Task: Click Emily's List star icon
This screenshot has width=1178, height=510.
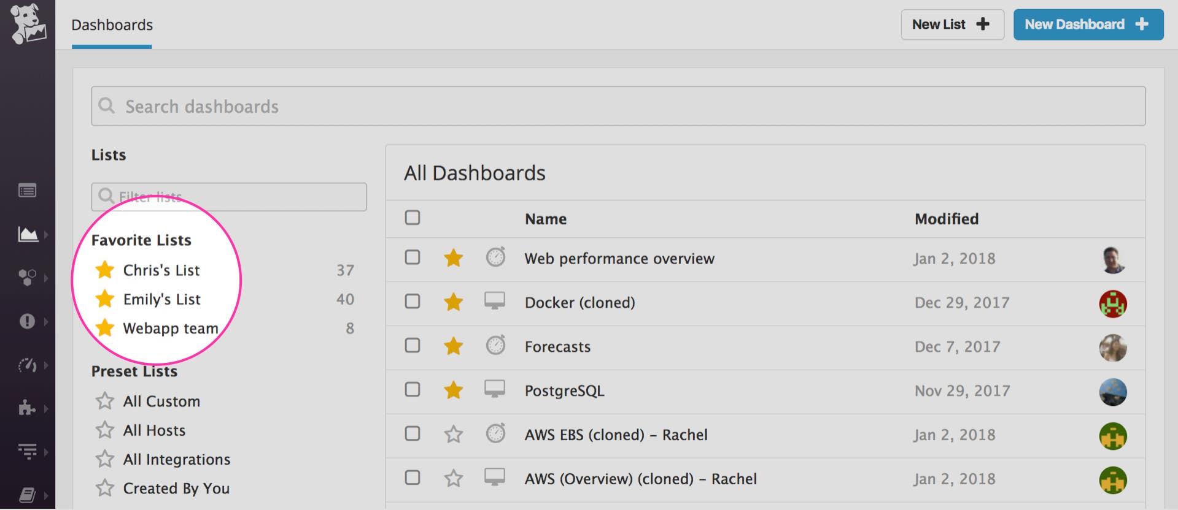Action: [x=105, y=299]
